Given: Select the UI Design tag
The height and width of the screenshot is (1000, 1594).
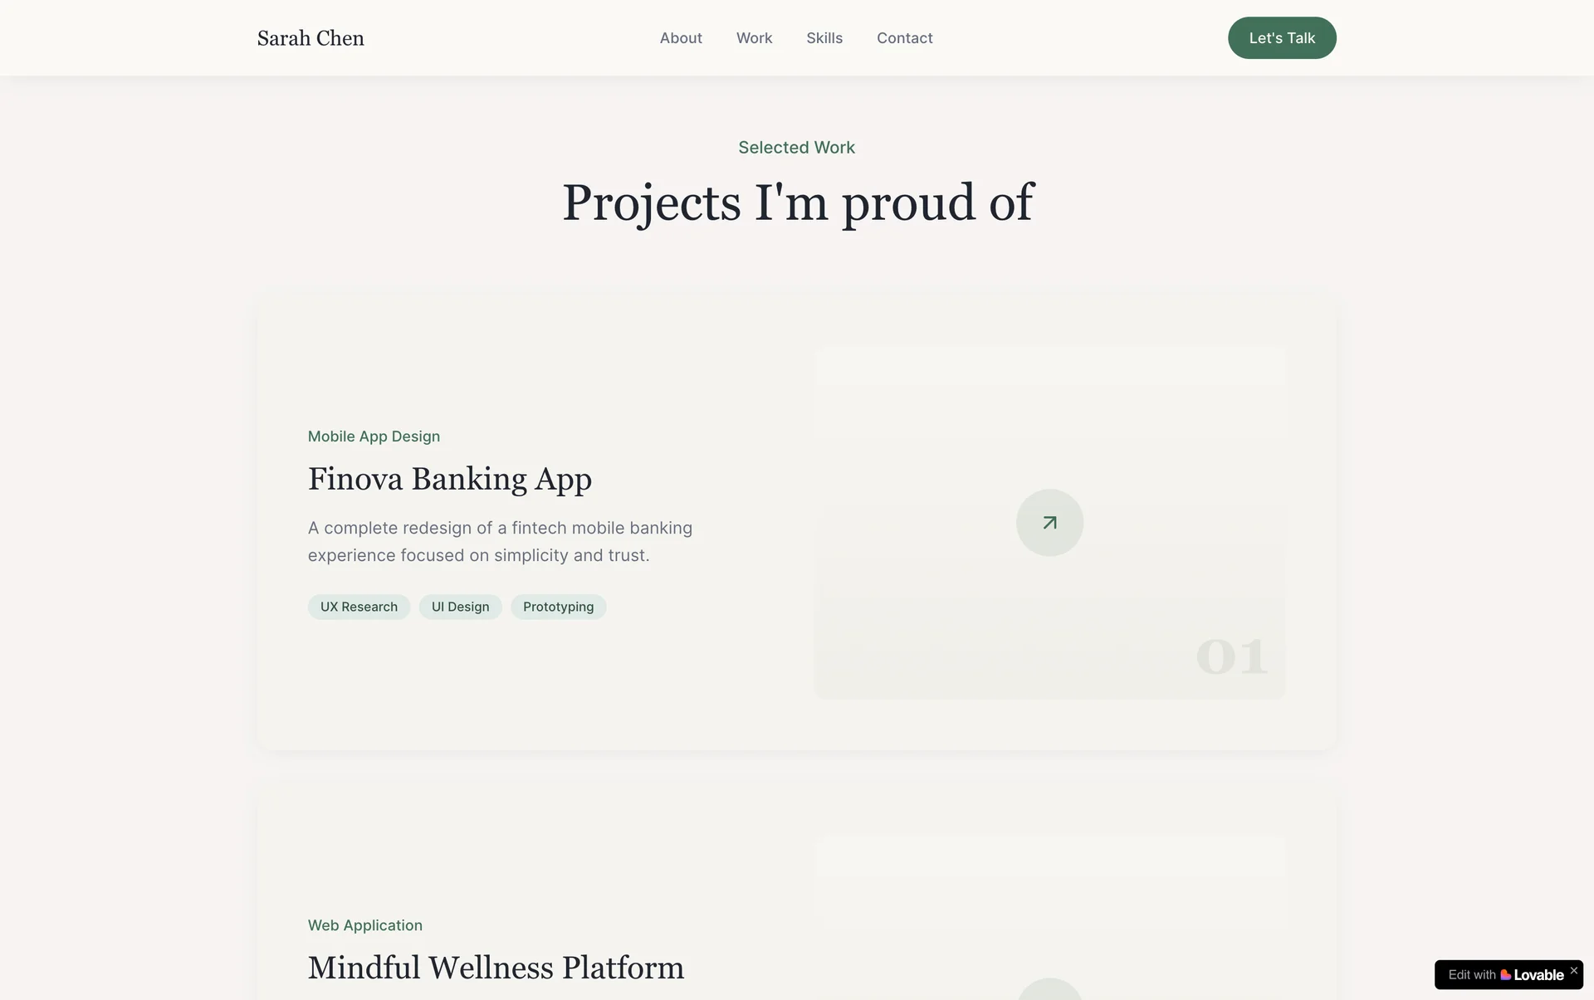Looking at the screenshot, I should point(460,607).
